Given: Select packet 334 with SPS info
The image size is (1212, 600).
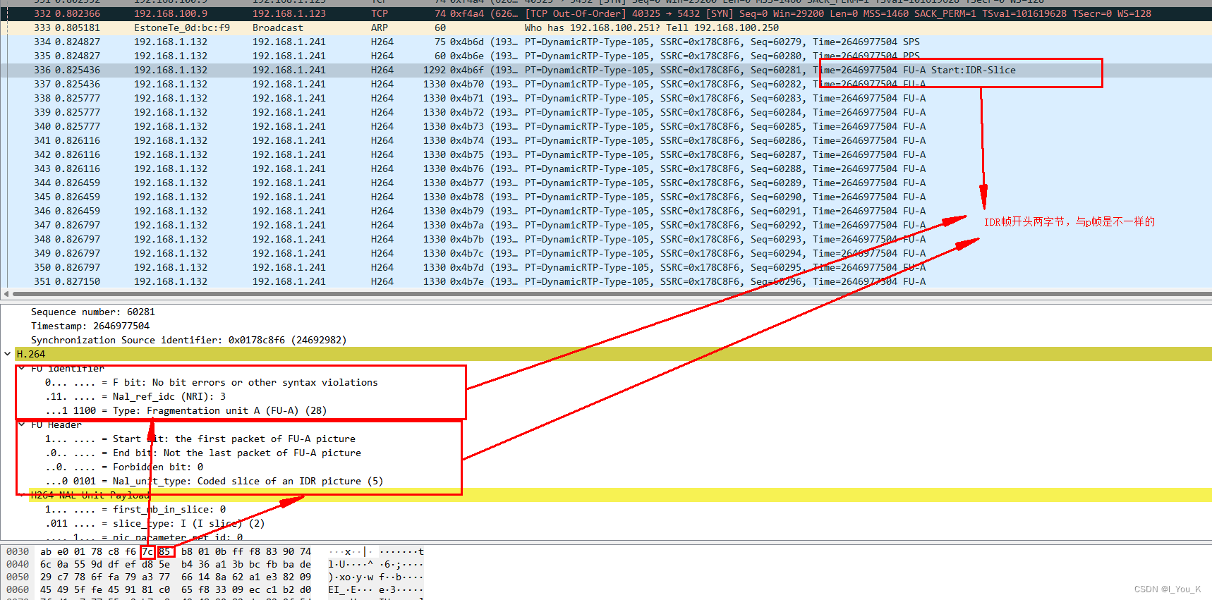Looking at the screenshot, I should 606,42.
